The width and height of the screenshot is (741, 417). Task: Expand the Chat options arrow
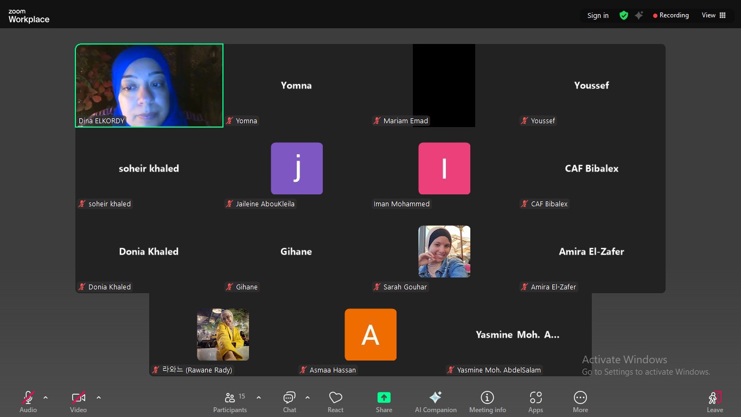308,397
